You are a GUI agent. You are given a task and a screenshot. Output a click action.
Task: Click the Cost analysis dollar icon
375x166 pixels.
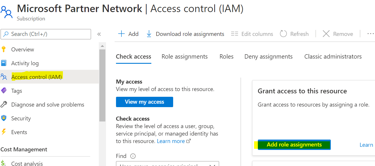[4, 163]
